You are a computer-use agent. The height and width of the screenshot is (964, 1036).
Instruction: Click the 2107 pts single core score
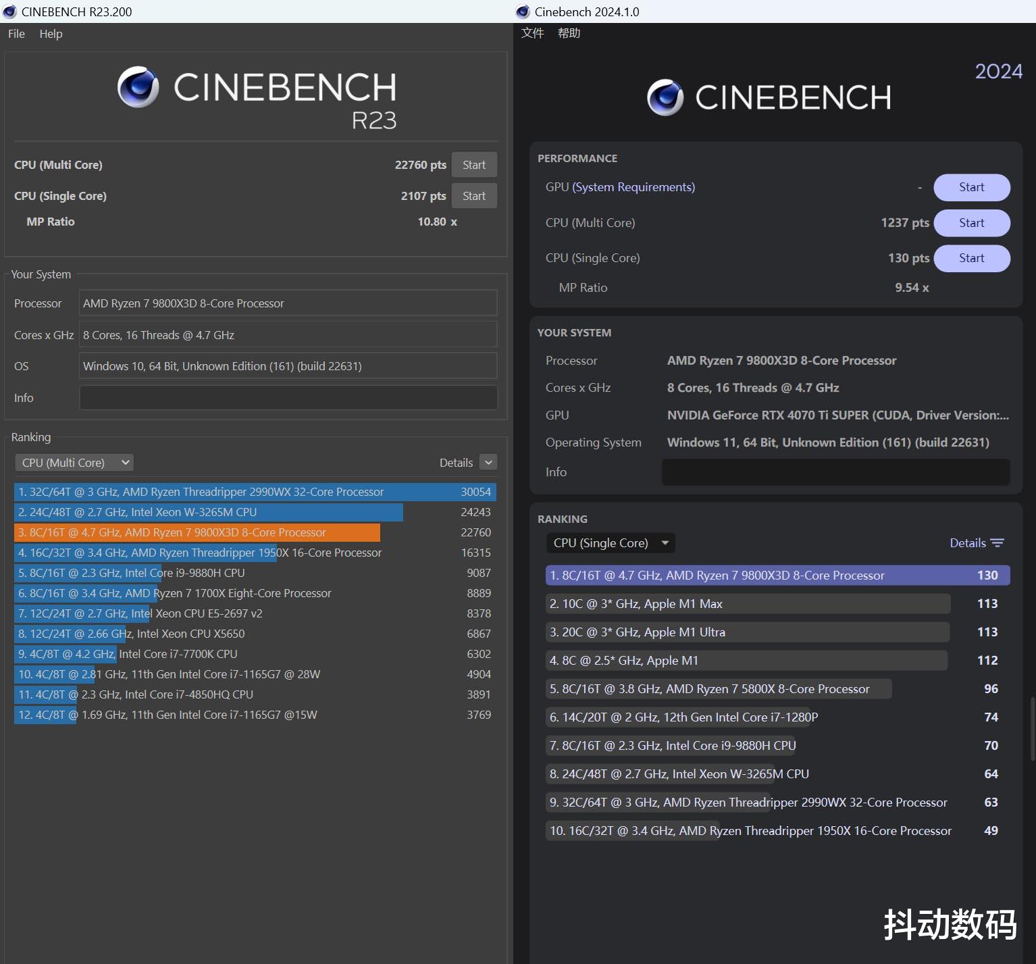pyautogui.click(x=423, y=196)
